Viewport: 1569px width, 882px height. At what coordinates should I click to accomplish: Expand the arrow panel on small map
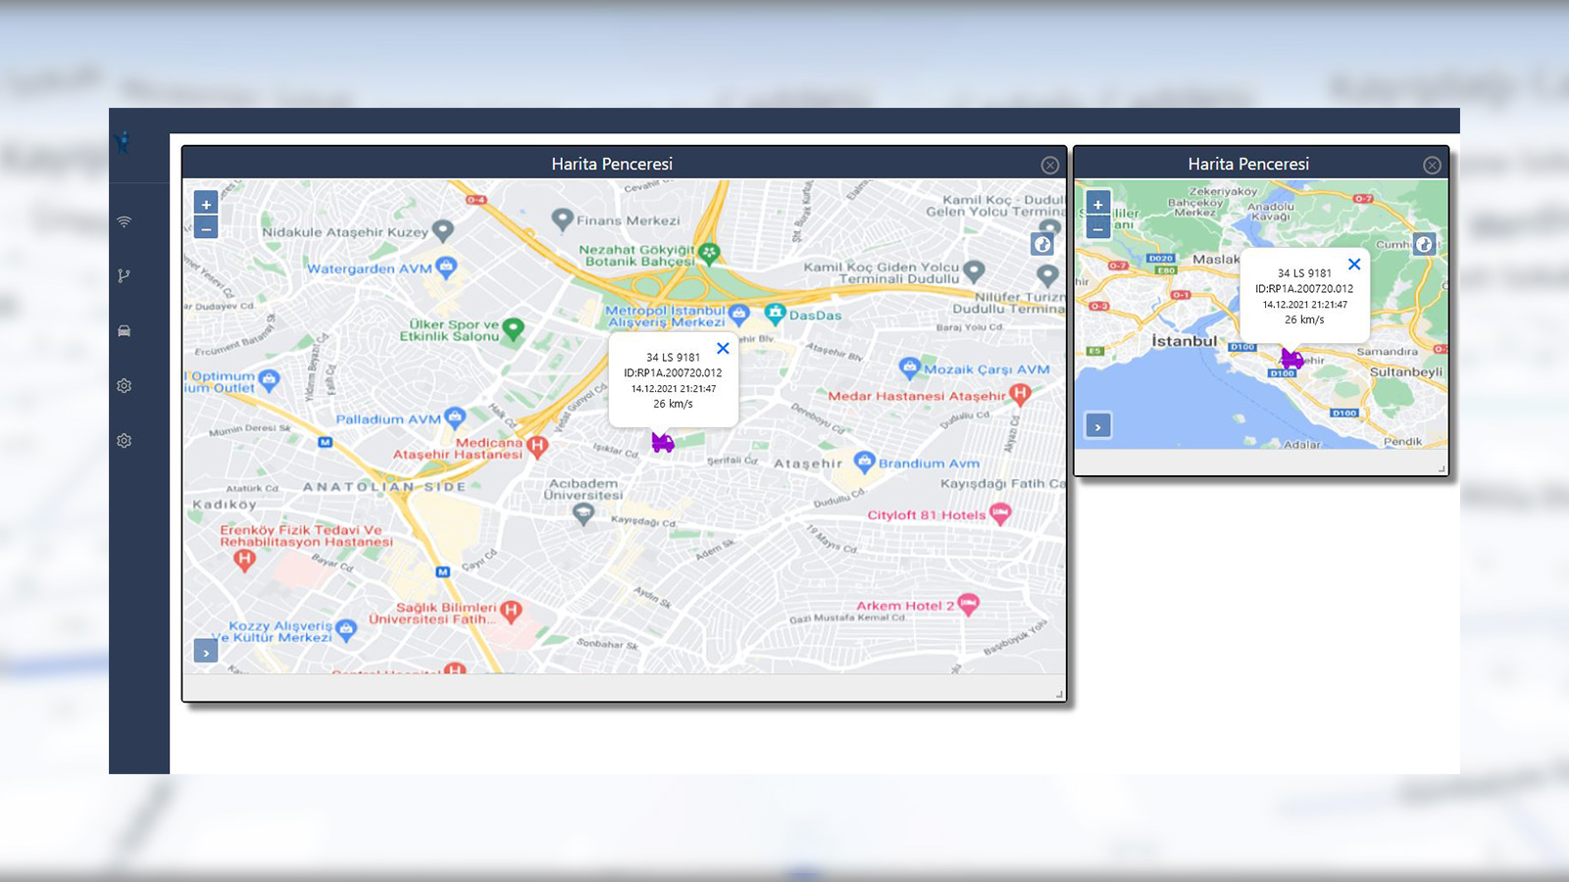coord(1096,426)
